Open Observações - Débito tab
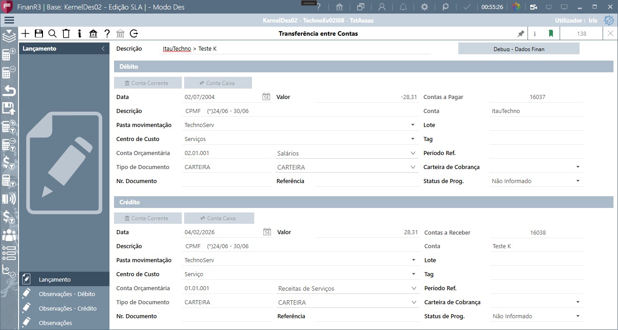 [x=64, y=294]
